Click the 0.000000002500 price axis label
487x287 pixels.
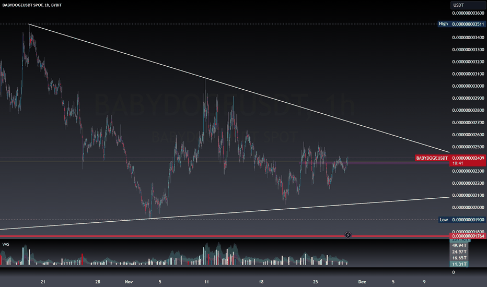pos(468,147)
